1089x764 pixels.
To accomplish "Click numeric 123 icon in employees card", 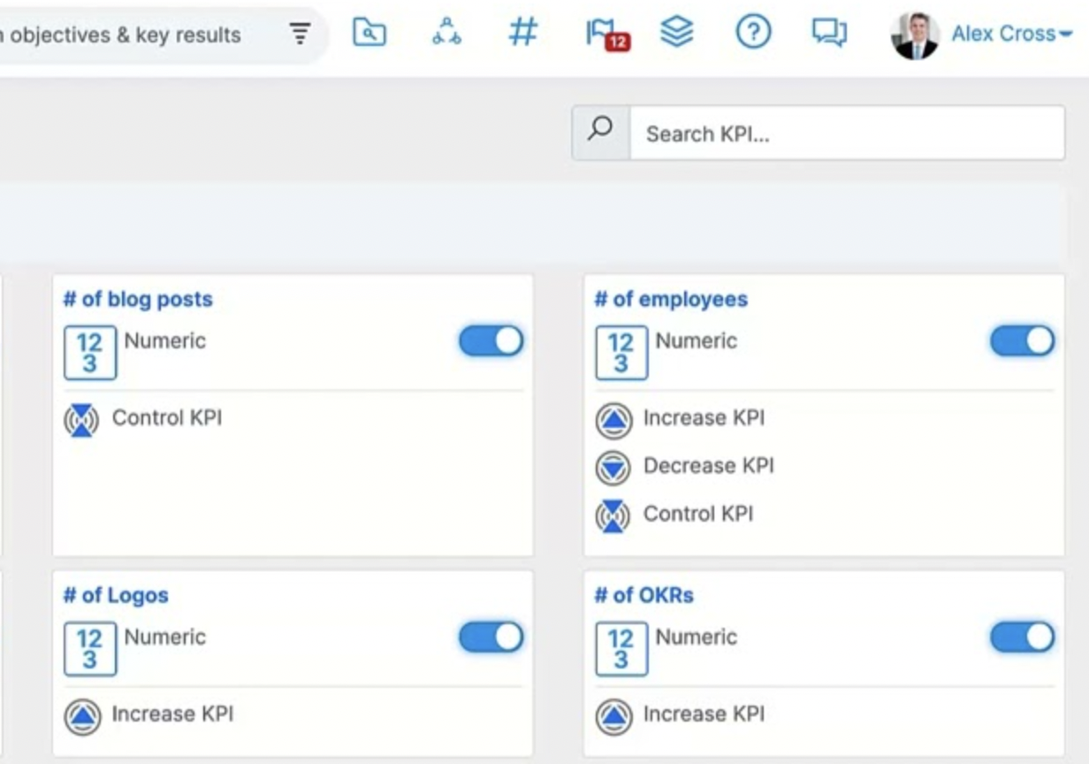I will click(621, 353).
